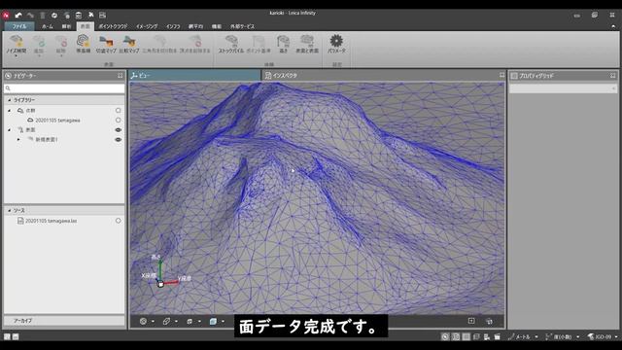Viewport: 622px width, 350px height.
Task: Click the Undo arrow in quick access toolbar
Action: click(18, 16)
